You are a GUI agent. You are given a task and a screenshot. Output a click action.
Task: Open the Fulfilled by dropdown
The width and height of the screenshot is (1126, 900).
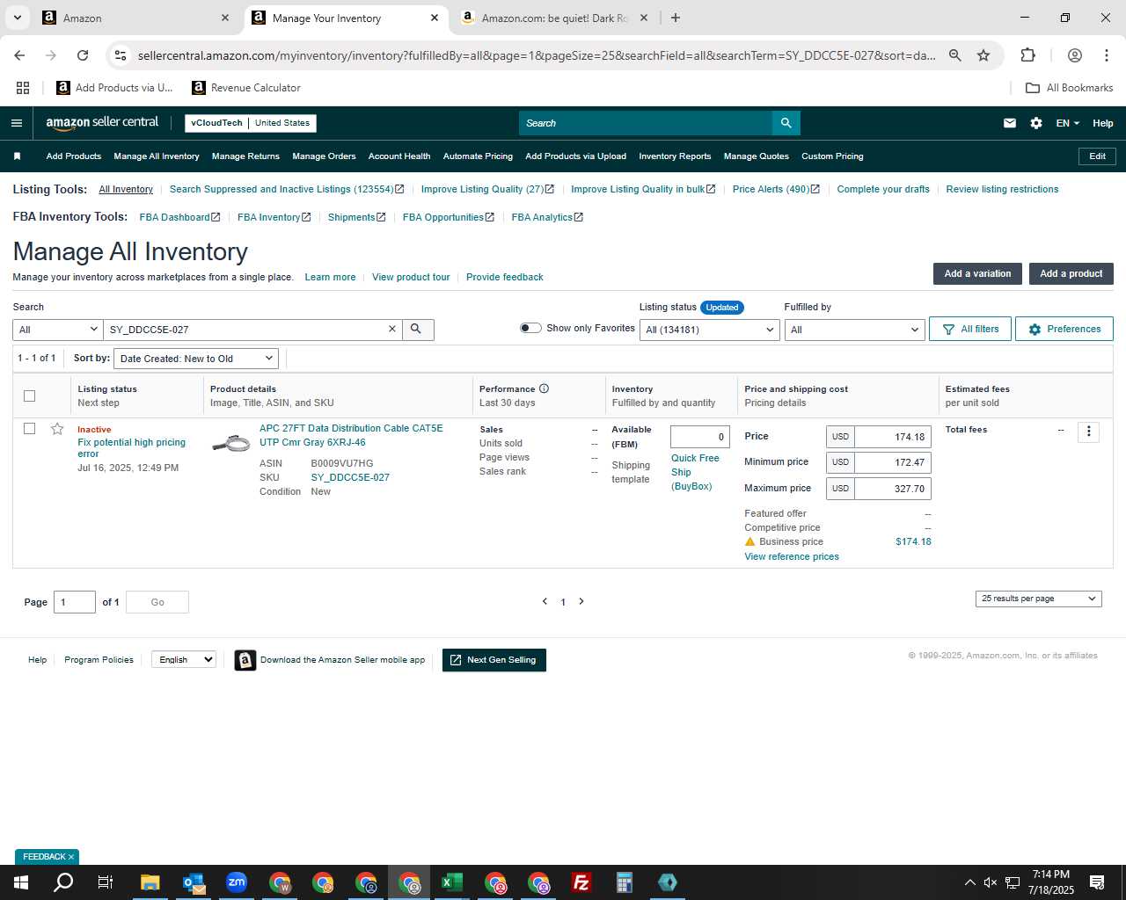(854, 330)
